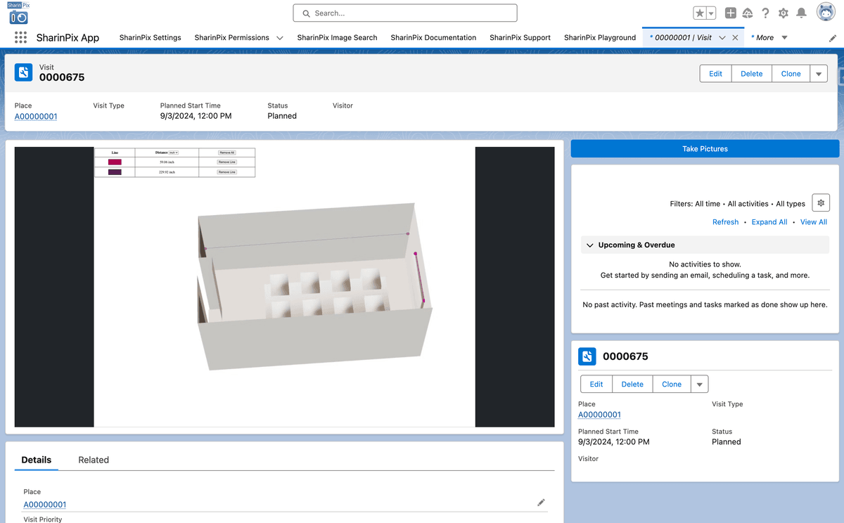Collapse the Upcoming & Overdue section
This screenshot has height=523, width=844.
(x=590, y=245)
